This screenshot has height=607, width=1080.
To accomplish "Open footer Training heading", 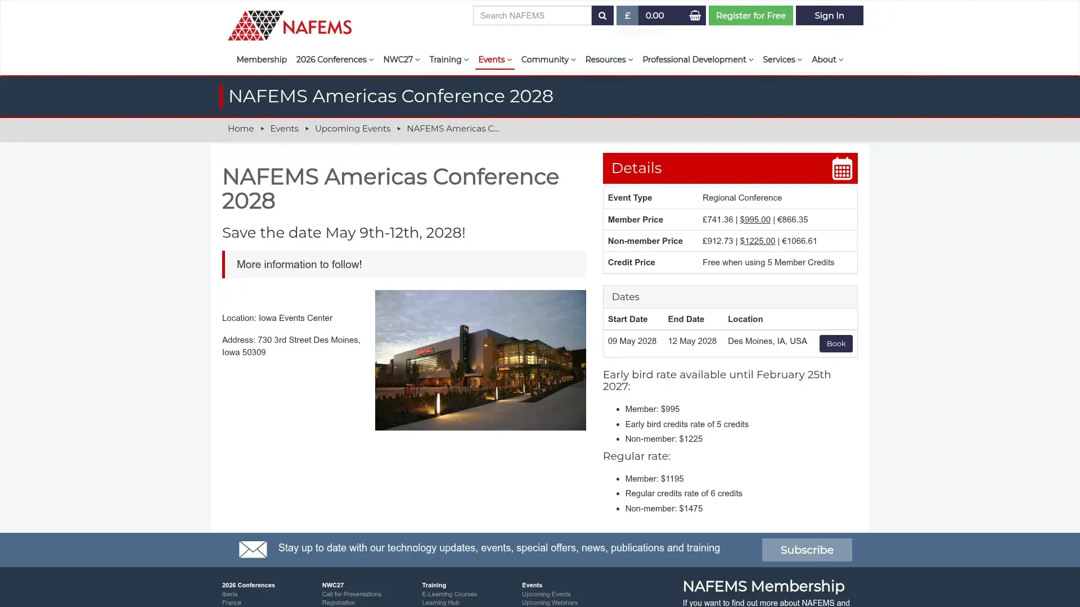I will click(x=434, y=585).
